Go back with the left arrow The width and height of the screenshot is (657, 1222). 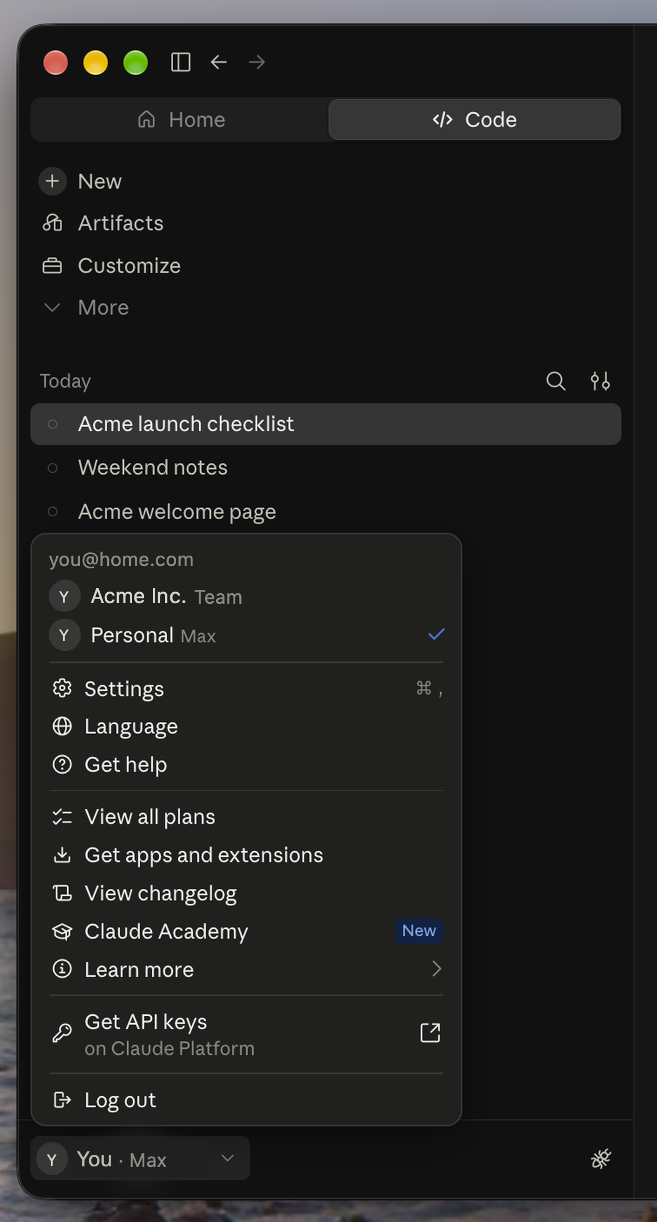pos(218,62)
